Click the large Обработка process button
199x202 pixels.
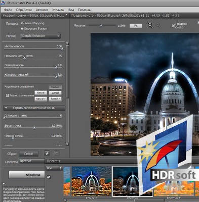coord(27,175)
